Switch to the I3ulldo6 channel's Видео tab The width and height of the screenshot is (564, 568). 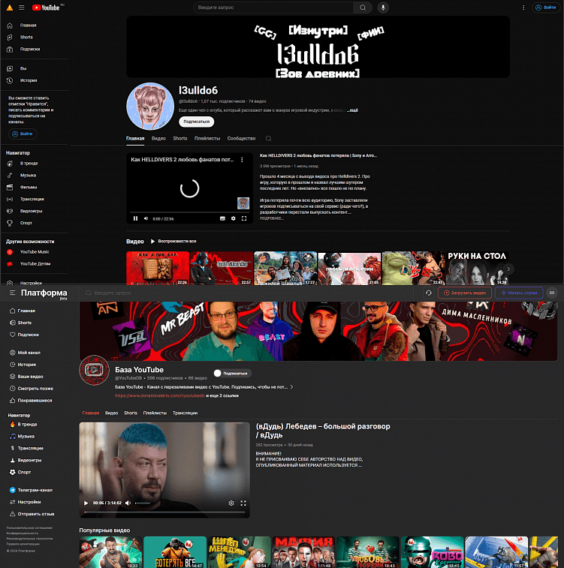click(x=158, y=138)
